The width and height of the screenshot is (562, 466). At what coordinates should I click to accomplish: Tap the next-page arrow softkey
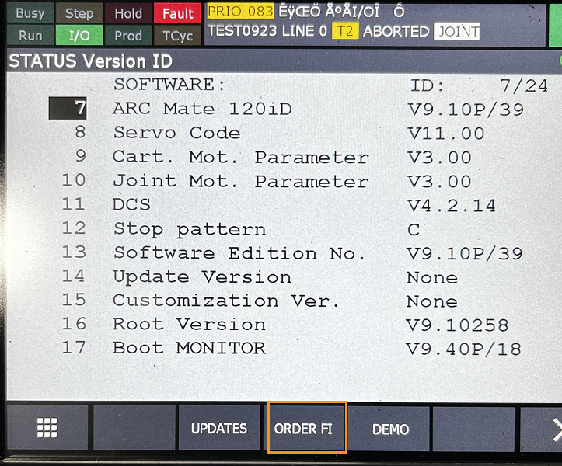(542, 429)
